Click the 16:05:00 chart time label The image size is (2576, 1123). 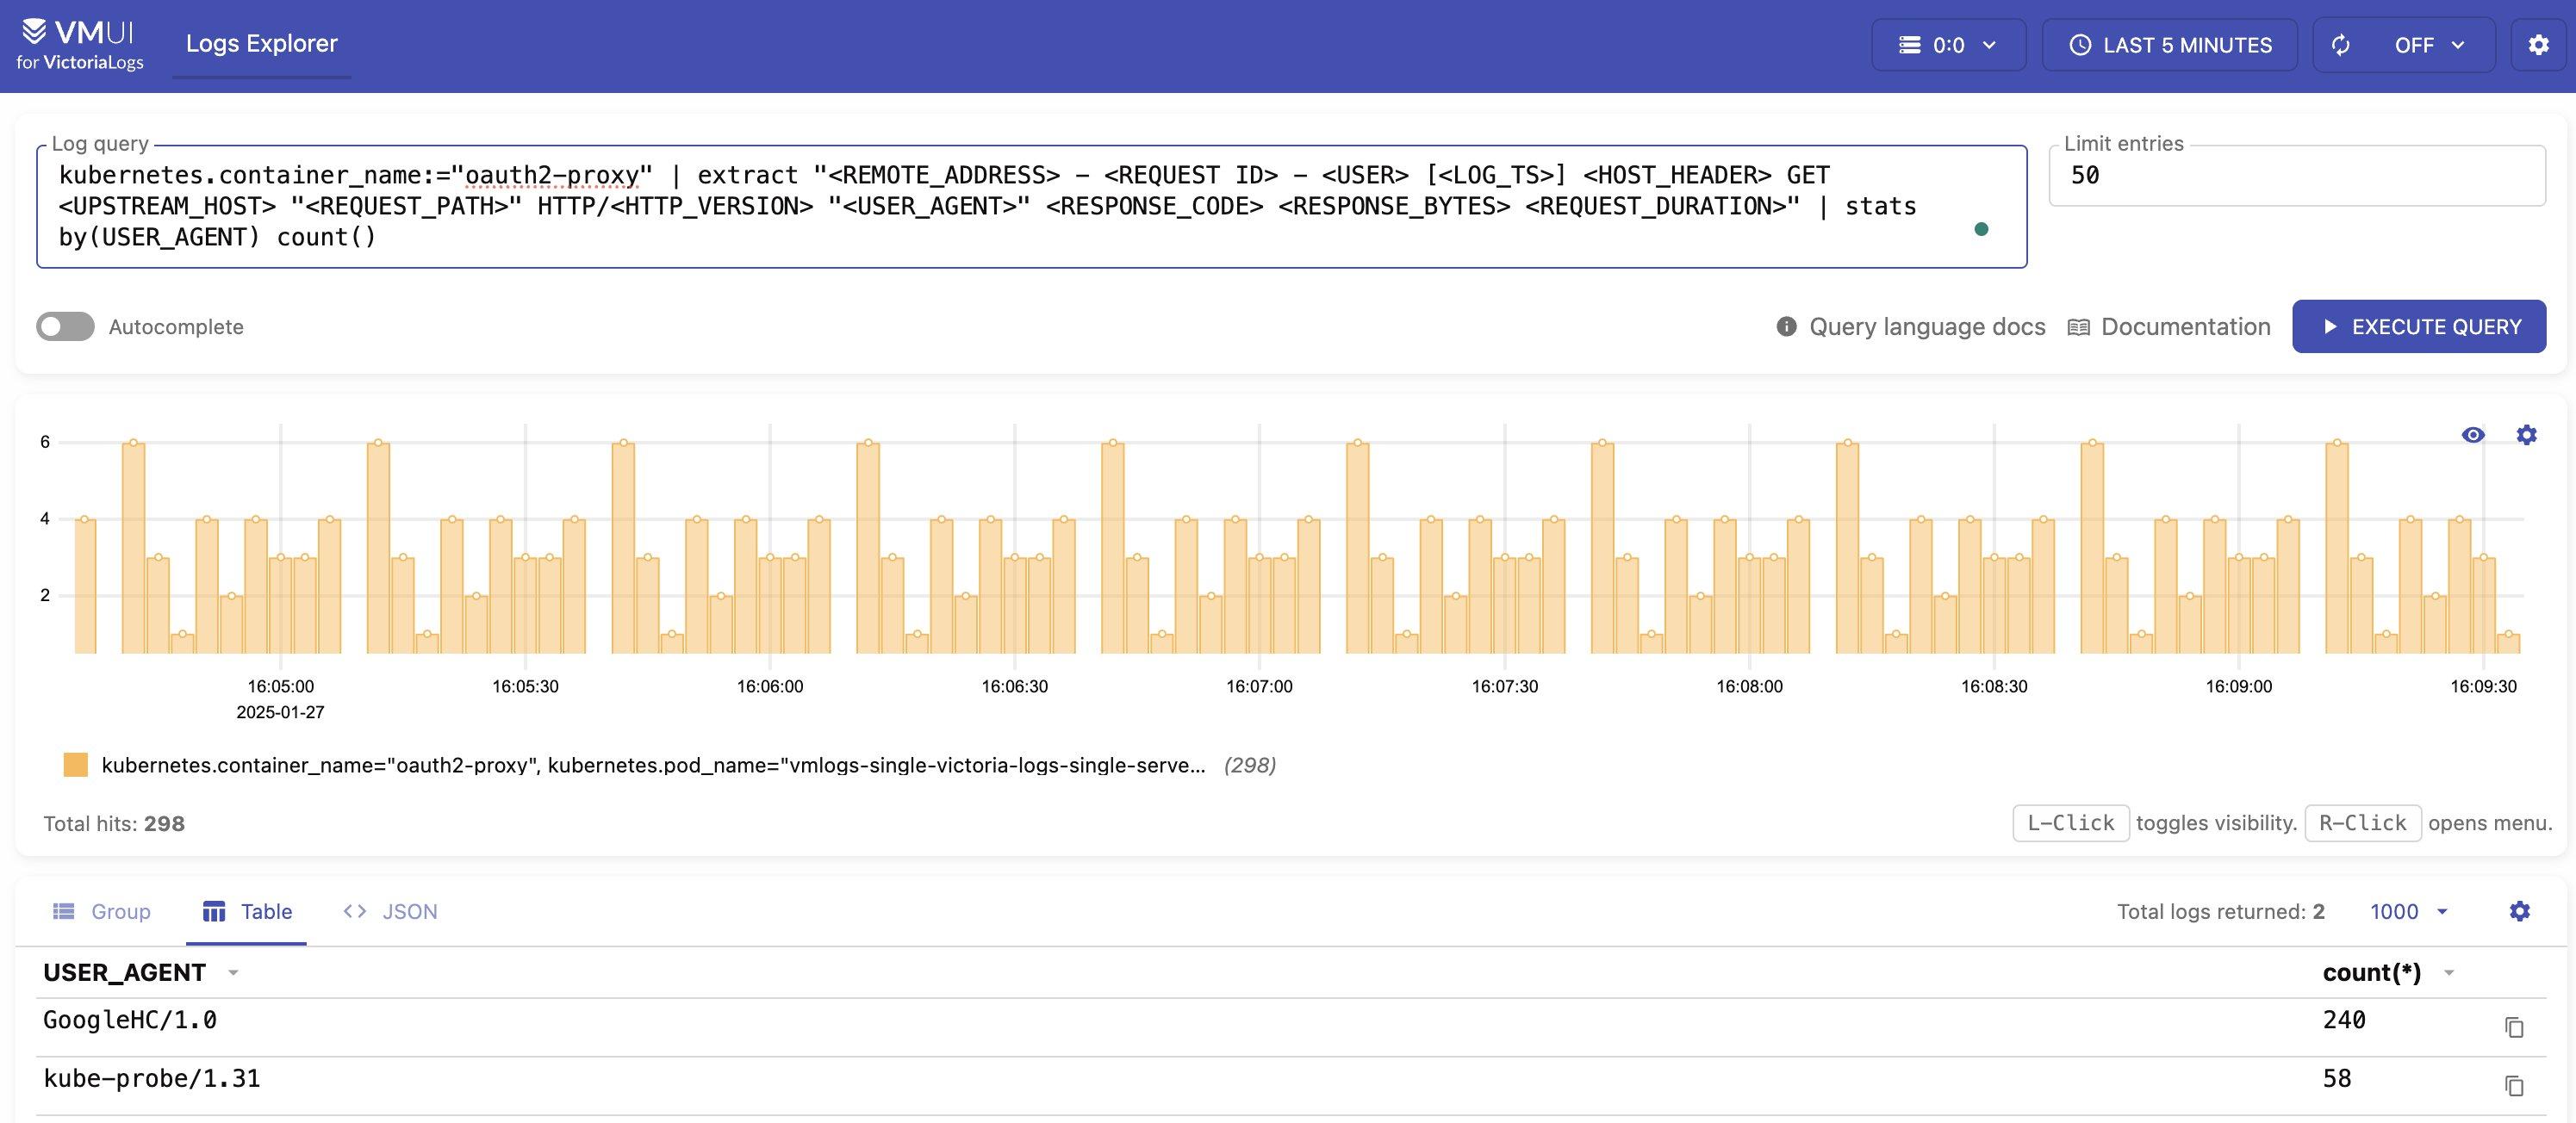coord(280,686)
